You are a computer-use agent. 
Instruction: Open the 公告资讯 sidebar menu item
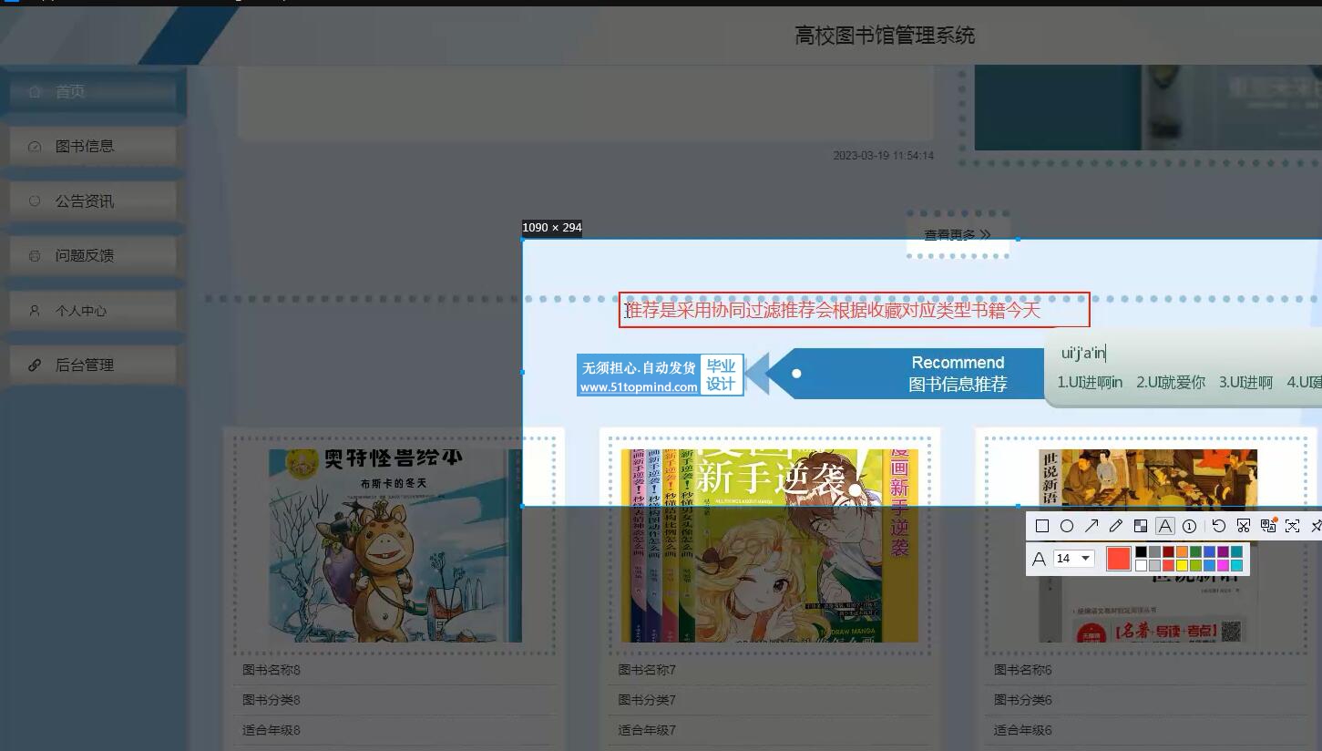click(x=93, y=201)
